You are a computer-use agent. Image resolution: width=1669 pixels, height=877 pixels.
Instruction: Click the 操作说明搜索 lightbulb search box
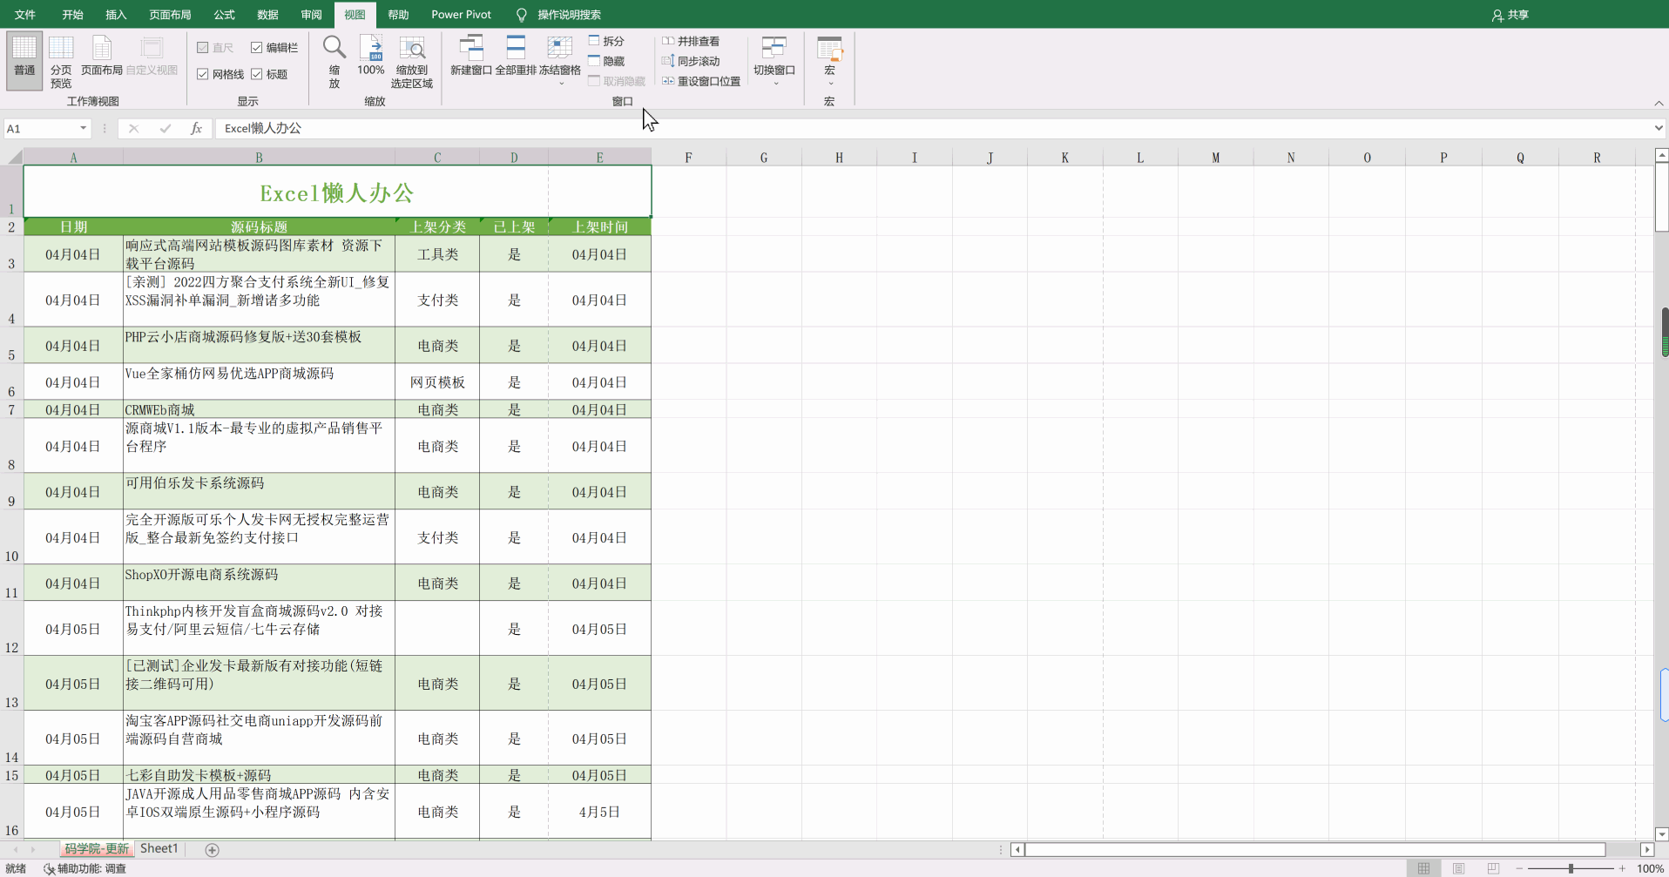[558, 15]
